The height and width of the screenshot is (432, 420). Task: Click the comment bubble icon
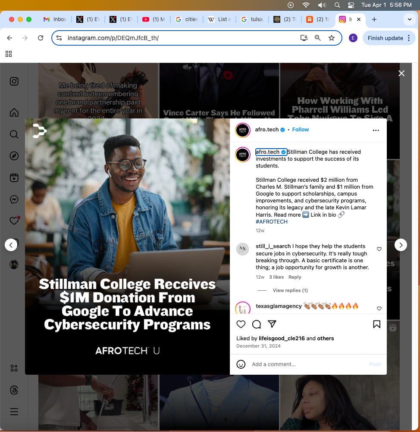coord(257,324)
